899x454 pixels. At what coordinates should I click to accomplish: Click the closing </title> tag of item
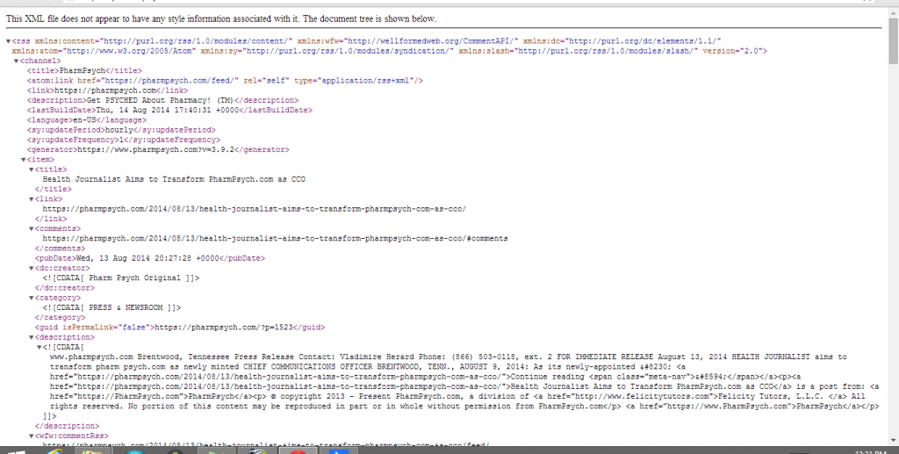54,189
